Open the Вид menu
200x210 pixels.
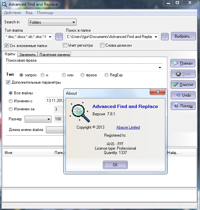pos(29,13)
